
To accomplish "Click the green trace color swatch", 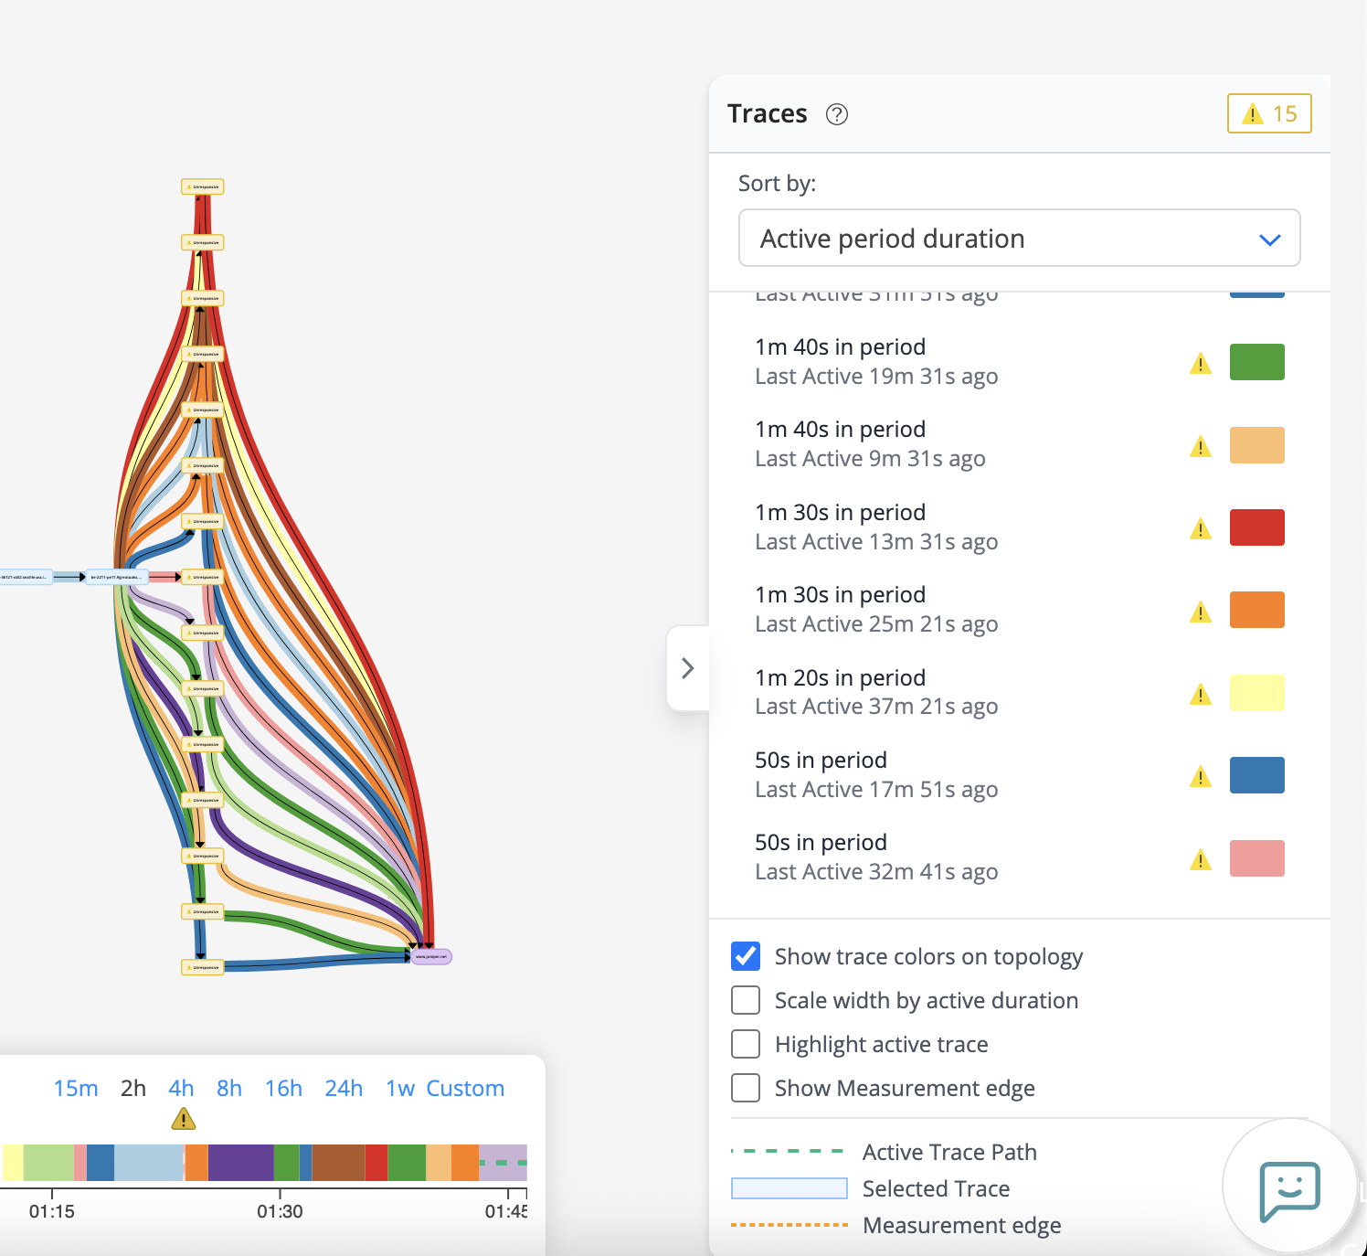I will (1257, 361).
